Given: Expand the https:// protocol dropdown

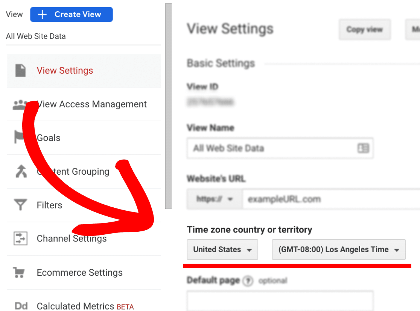Looking at the screenshot, I should [215, 199].
